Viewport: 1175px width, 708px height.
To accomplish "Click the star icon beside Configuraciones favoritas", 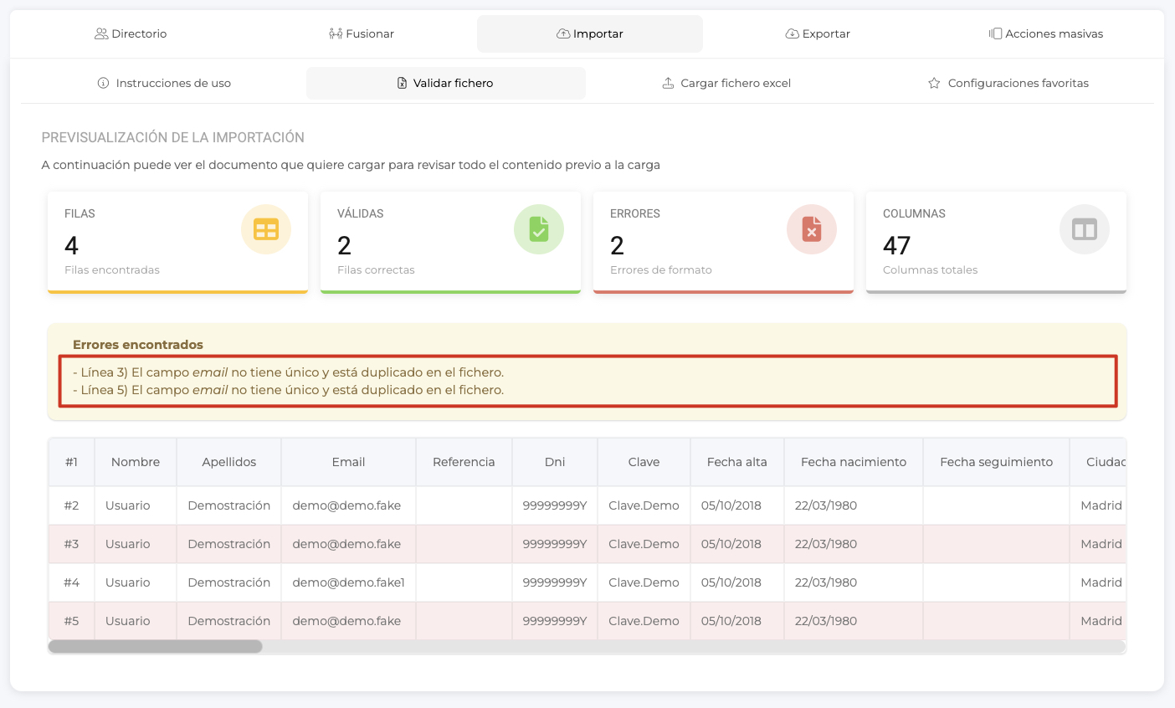I will [x=934, y=83].
